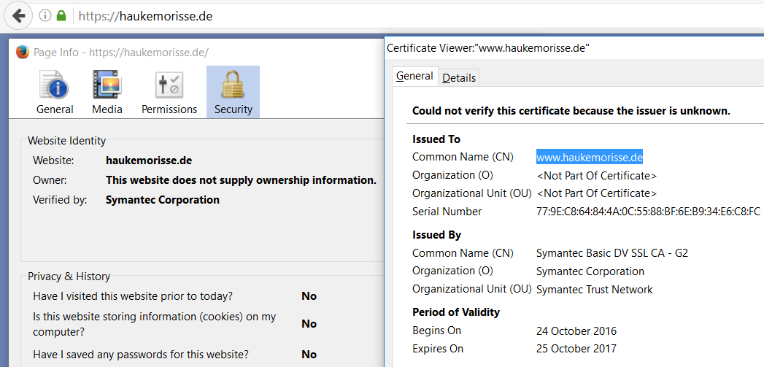
Task: Open the General section of Page Info
Action: pos(55,93)
